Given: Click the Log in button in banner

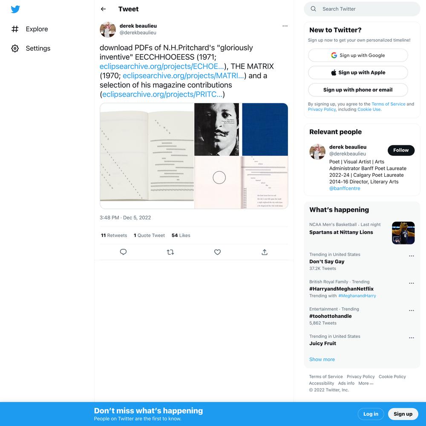Looking at the screenshot, I should 371,414.
